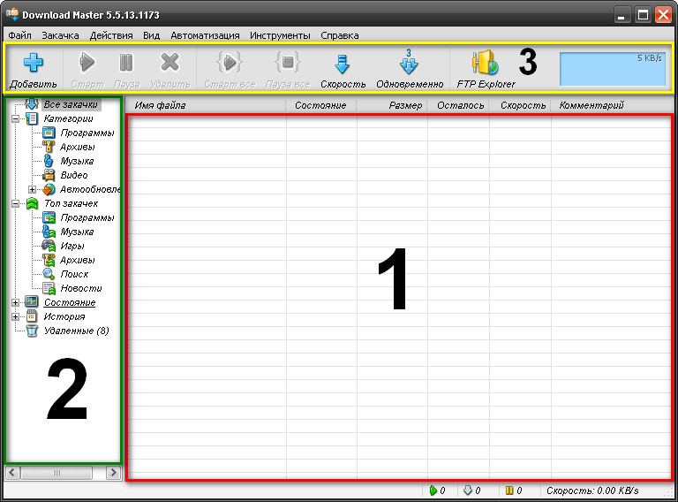The width and height of the screenshot is (678, 502).
Task: Expand the История branch
Action: (x=15, y=316)
